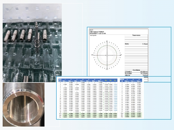174x130 pixels.
Task: Click row number 1 in the pitch table
Action: [x=60, y=83]
